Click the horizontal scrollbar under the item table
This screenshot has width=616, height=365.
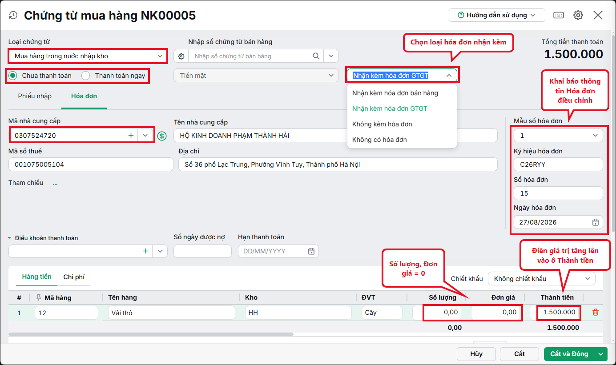coord(151,334)
